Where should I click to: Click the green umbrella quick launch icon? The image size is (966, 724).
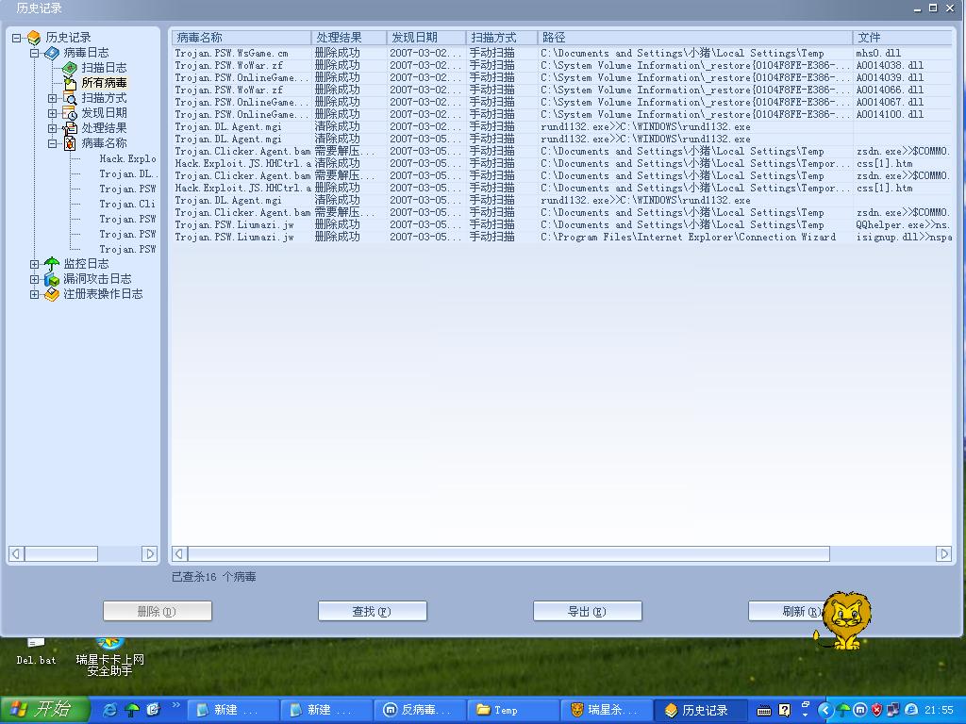pos(132,710)
